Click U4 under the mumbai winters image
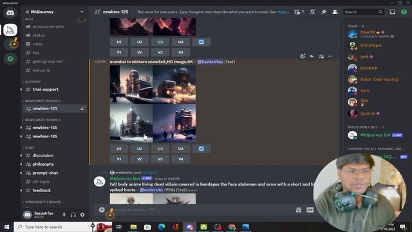This screenshot has height=232, width=412. (x=181, y=149)
